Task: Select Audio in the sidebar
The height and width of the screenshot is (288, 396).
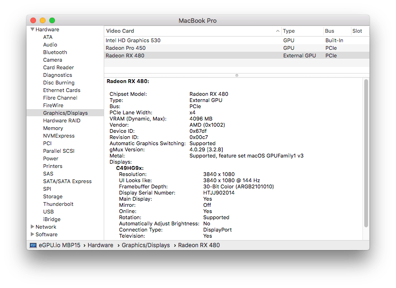Action: [50, 45]
